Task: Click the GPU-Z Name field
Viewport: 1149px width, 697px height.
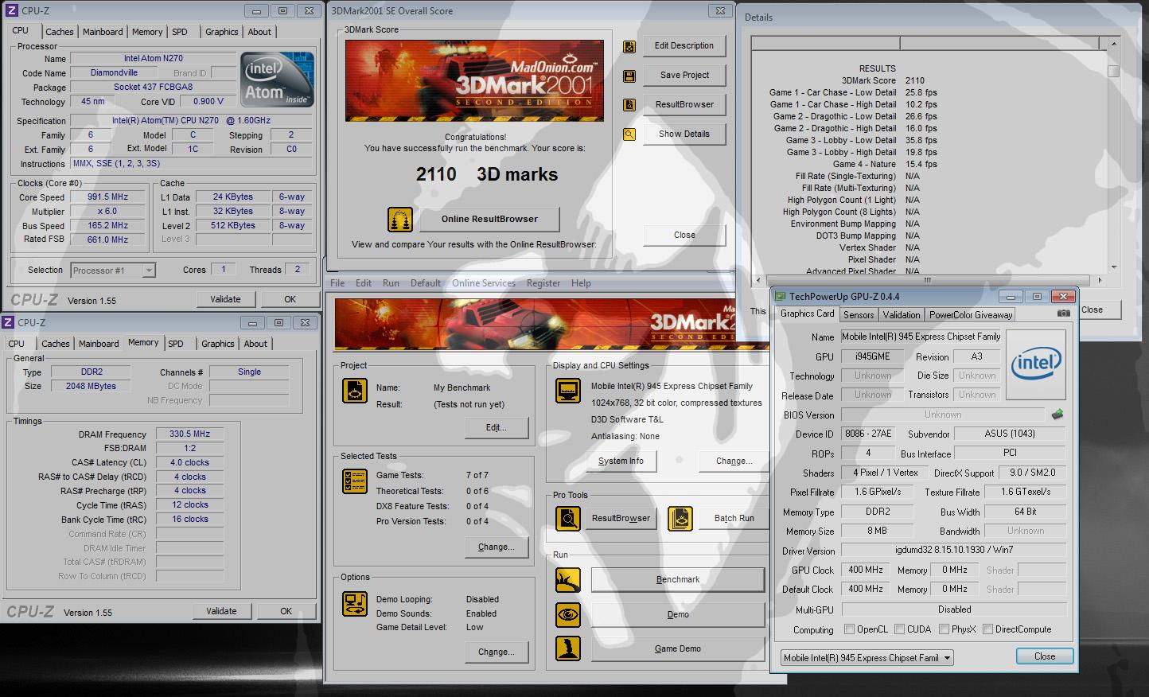Action: 921,337
